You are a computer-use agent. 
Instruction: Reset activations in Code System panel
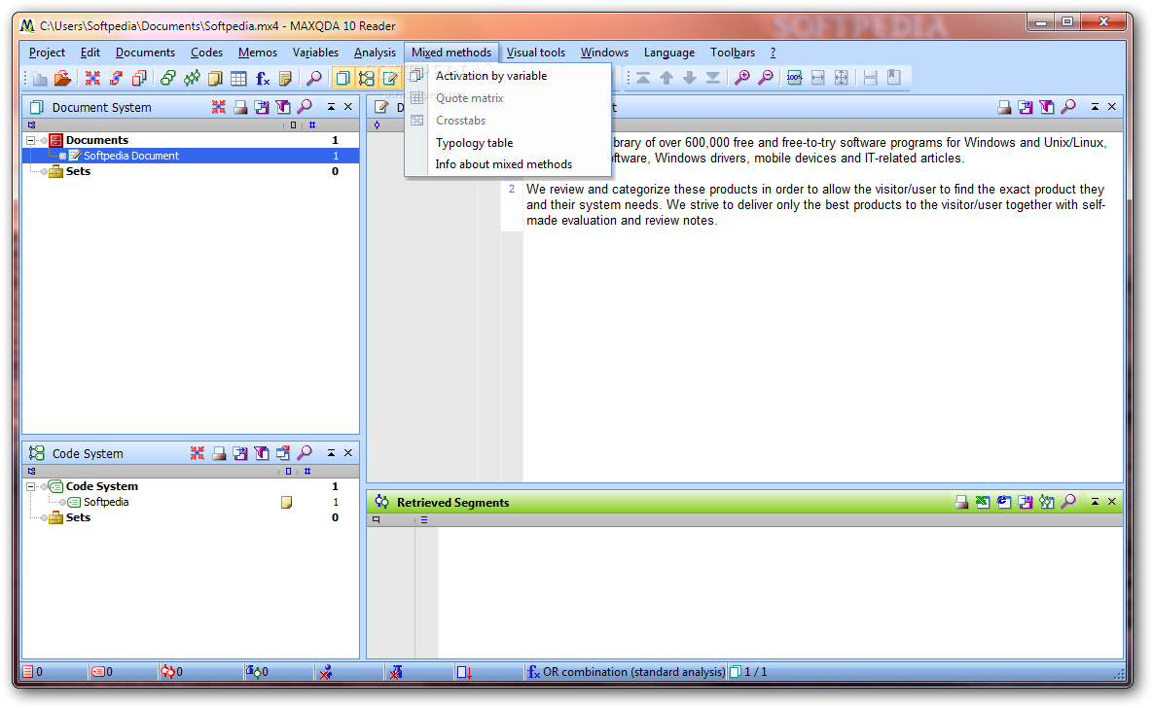click(198, 453)
